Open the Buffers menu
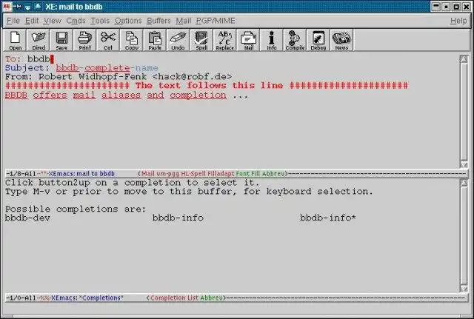 (158, 21)
